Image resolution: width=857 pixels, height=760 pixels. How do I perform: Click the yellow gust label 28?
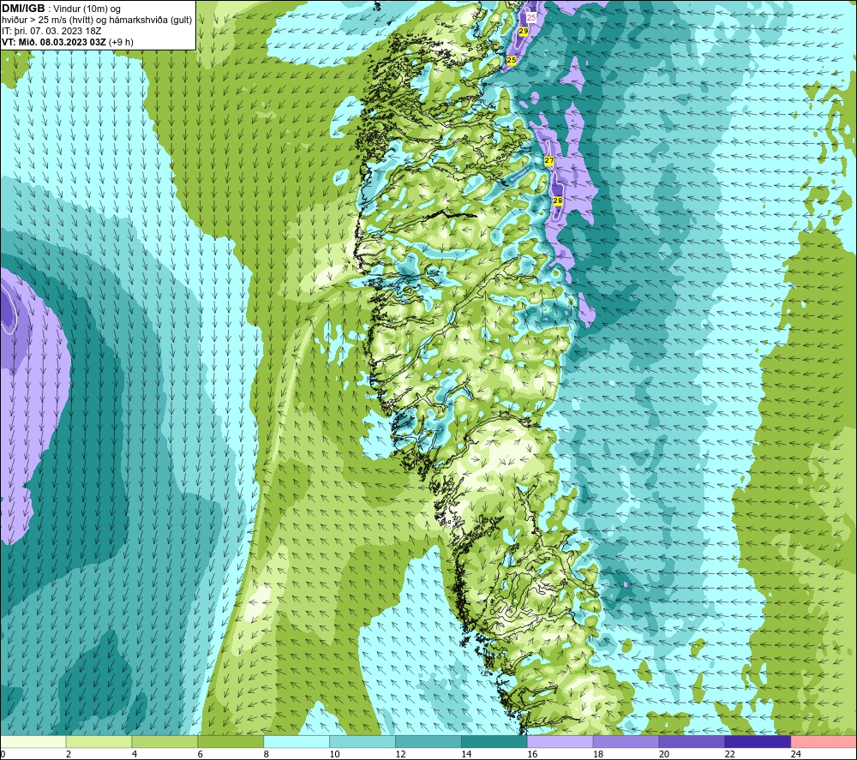point(558,200)
